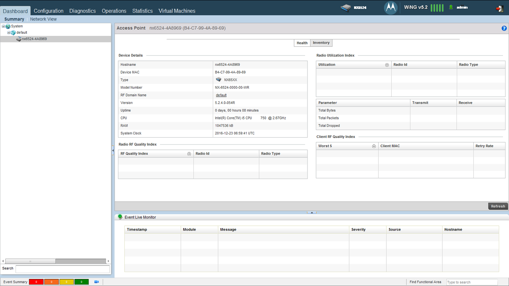Click the Motorola logo icon
The height and width of the screenshot is (286, 509).
click(x=391, y=8)
